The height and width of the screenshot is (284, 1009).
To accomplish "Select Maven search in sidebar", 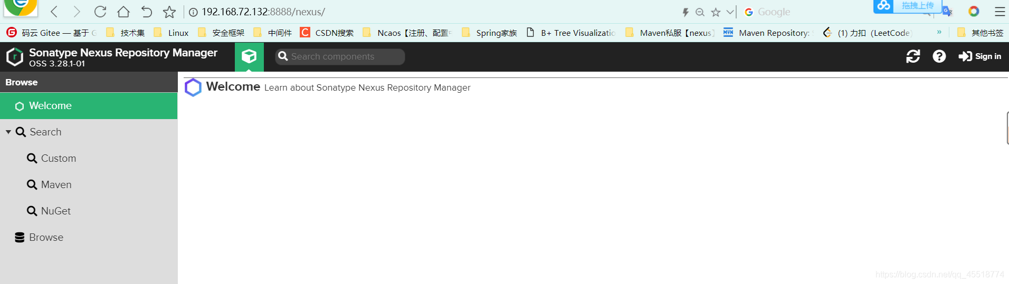I will pyautogui.click(x=89, y=185).
